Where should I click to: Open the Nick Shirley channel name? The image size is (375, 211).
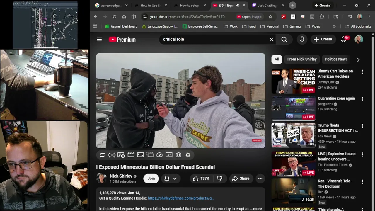click(x=121, y=176)
